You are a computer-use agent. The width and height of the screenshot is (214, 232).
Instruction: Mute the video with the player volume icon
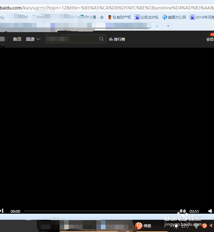(210, 211)
